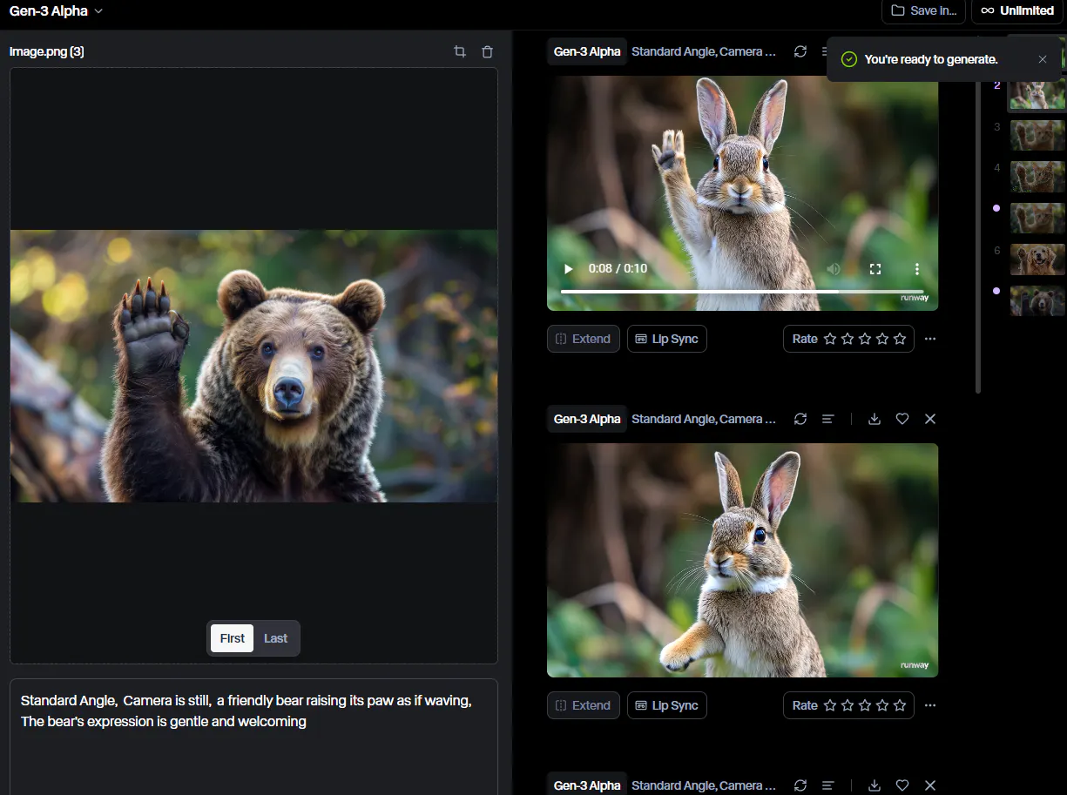The image size is (1067, 795).
Task: Open Lip Sync for side-facing rabbit video
Action: point(667,705)
